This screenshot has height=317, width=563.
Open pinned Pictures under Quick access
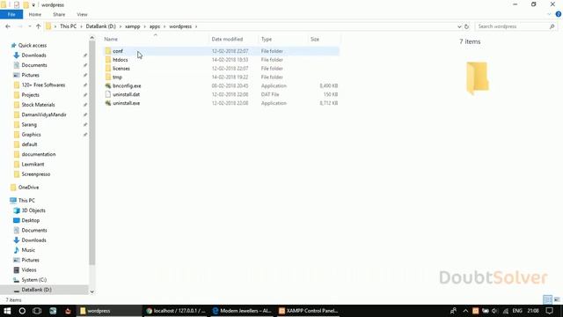(30, 75)
